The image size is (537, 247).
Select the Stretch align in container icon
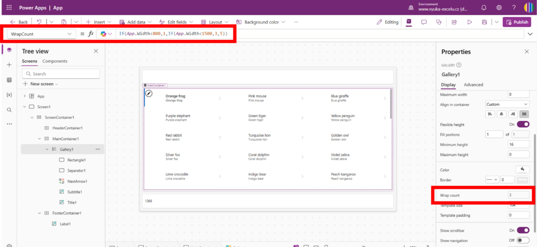(524, 114)
